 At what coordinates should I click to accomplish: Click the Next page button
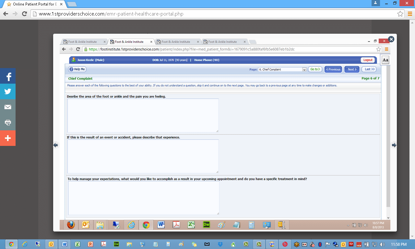(352, 69)
